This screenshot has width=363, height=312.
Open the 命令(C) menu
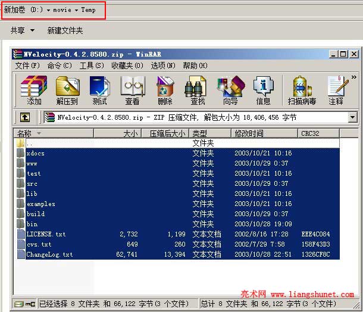60,65
